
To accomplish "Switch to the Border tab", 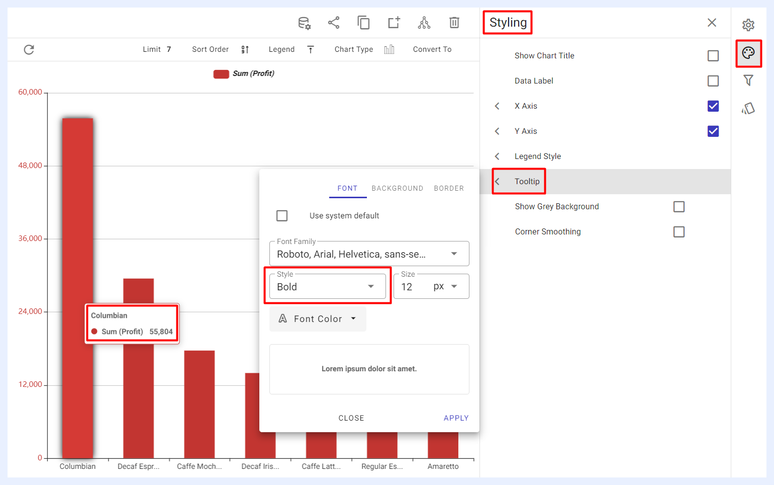I will tap(449, 188).
